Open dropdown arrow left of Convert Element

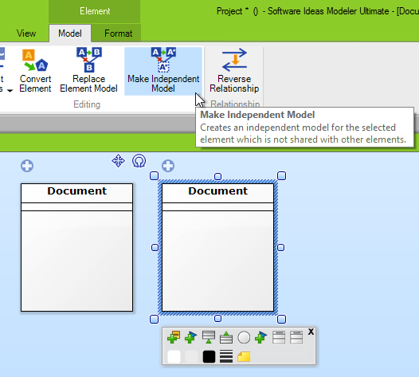pyautogui.click(x=10, y=90)
